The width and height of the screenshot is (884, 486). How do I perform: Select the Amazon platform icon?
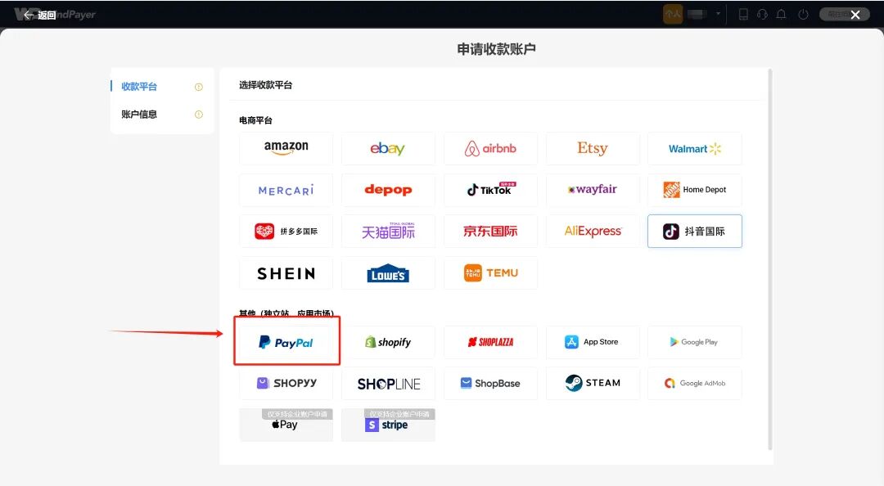pyautogui.click(x=286, y=148)
